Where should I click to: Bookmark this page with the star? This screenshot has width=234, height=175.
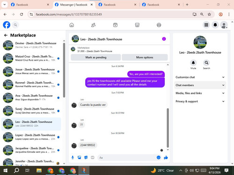tap(209, 14)
